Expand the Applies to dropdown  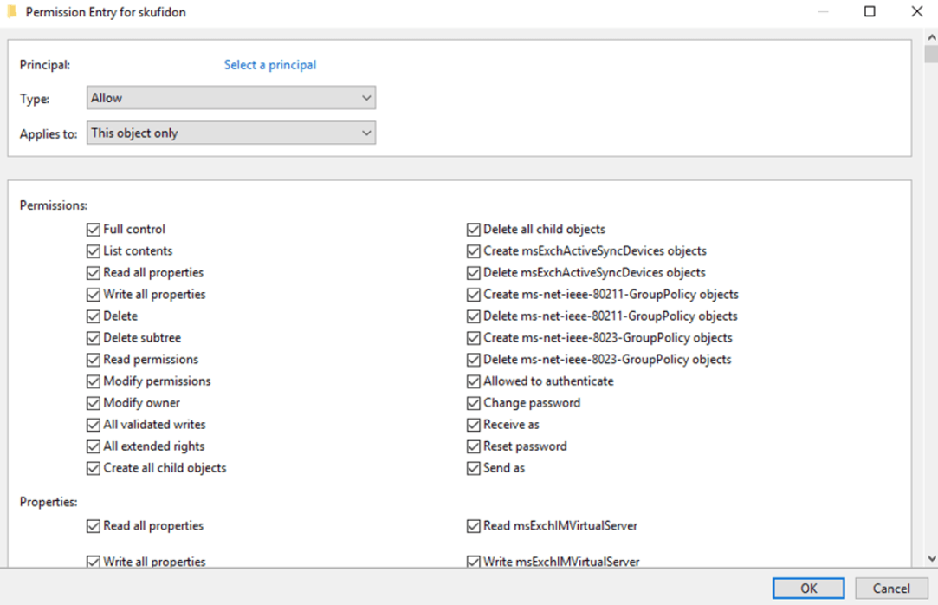coord(231,133)
